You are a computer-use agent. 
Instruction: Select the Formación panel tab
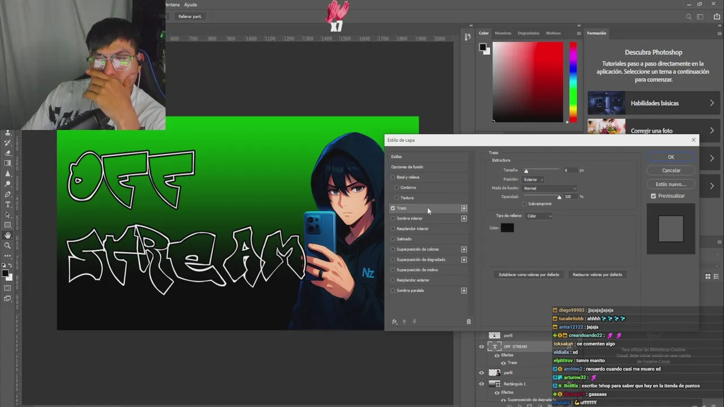tap(596, 33)
